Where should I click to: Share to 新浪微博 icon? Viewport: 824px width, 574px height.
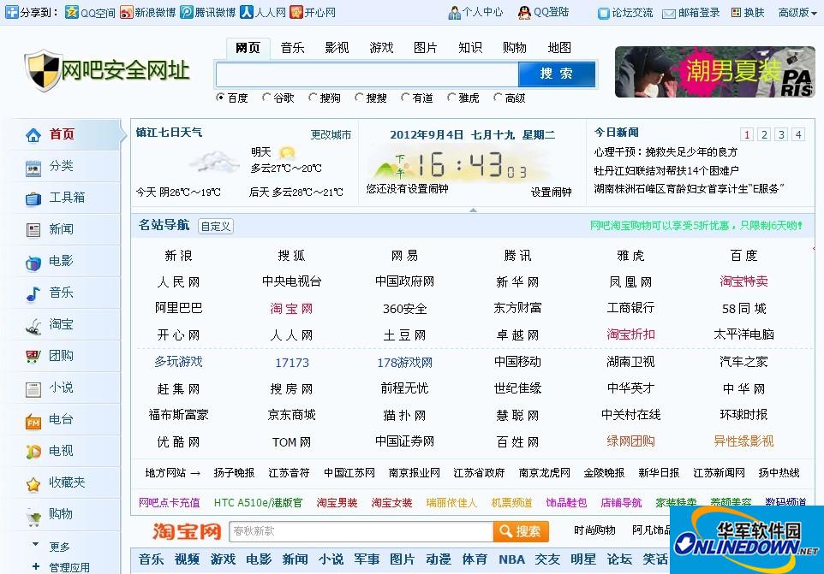pyautogui.click(x=126, y=12)
